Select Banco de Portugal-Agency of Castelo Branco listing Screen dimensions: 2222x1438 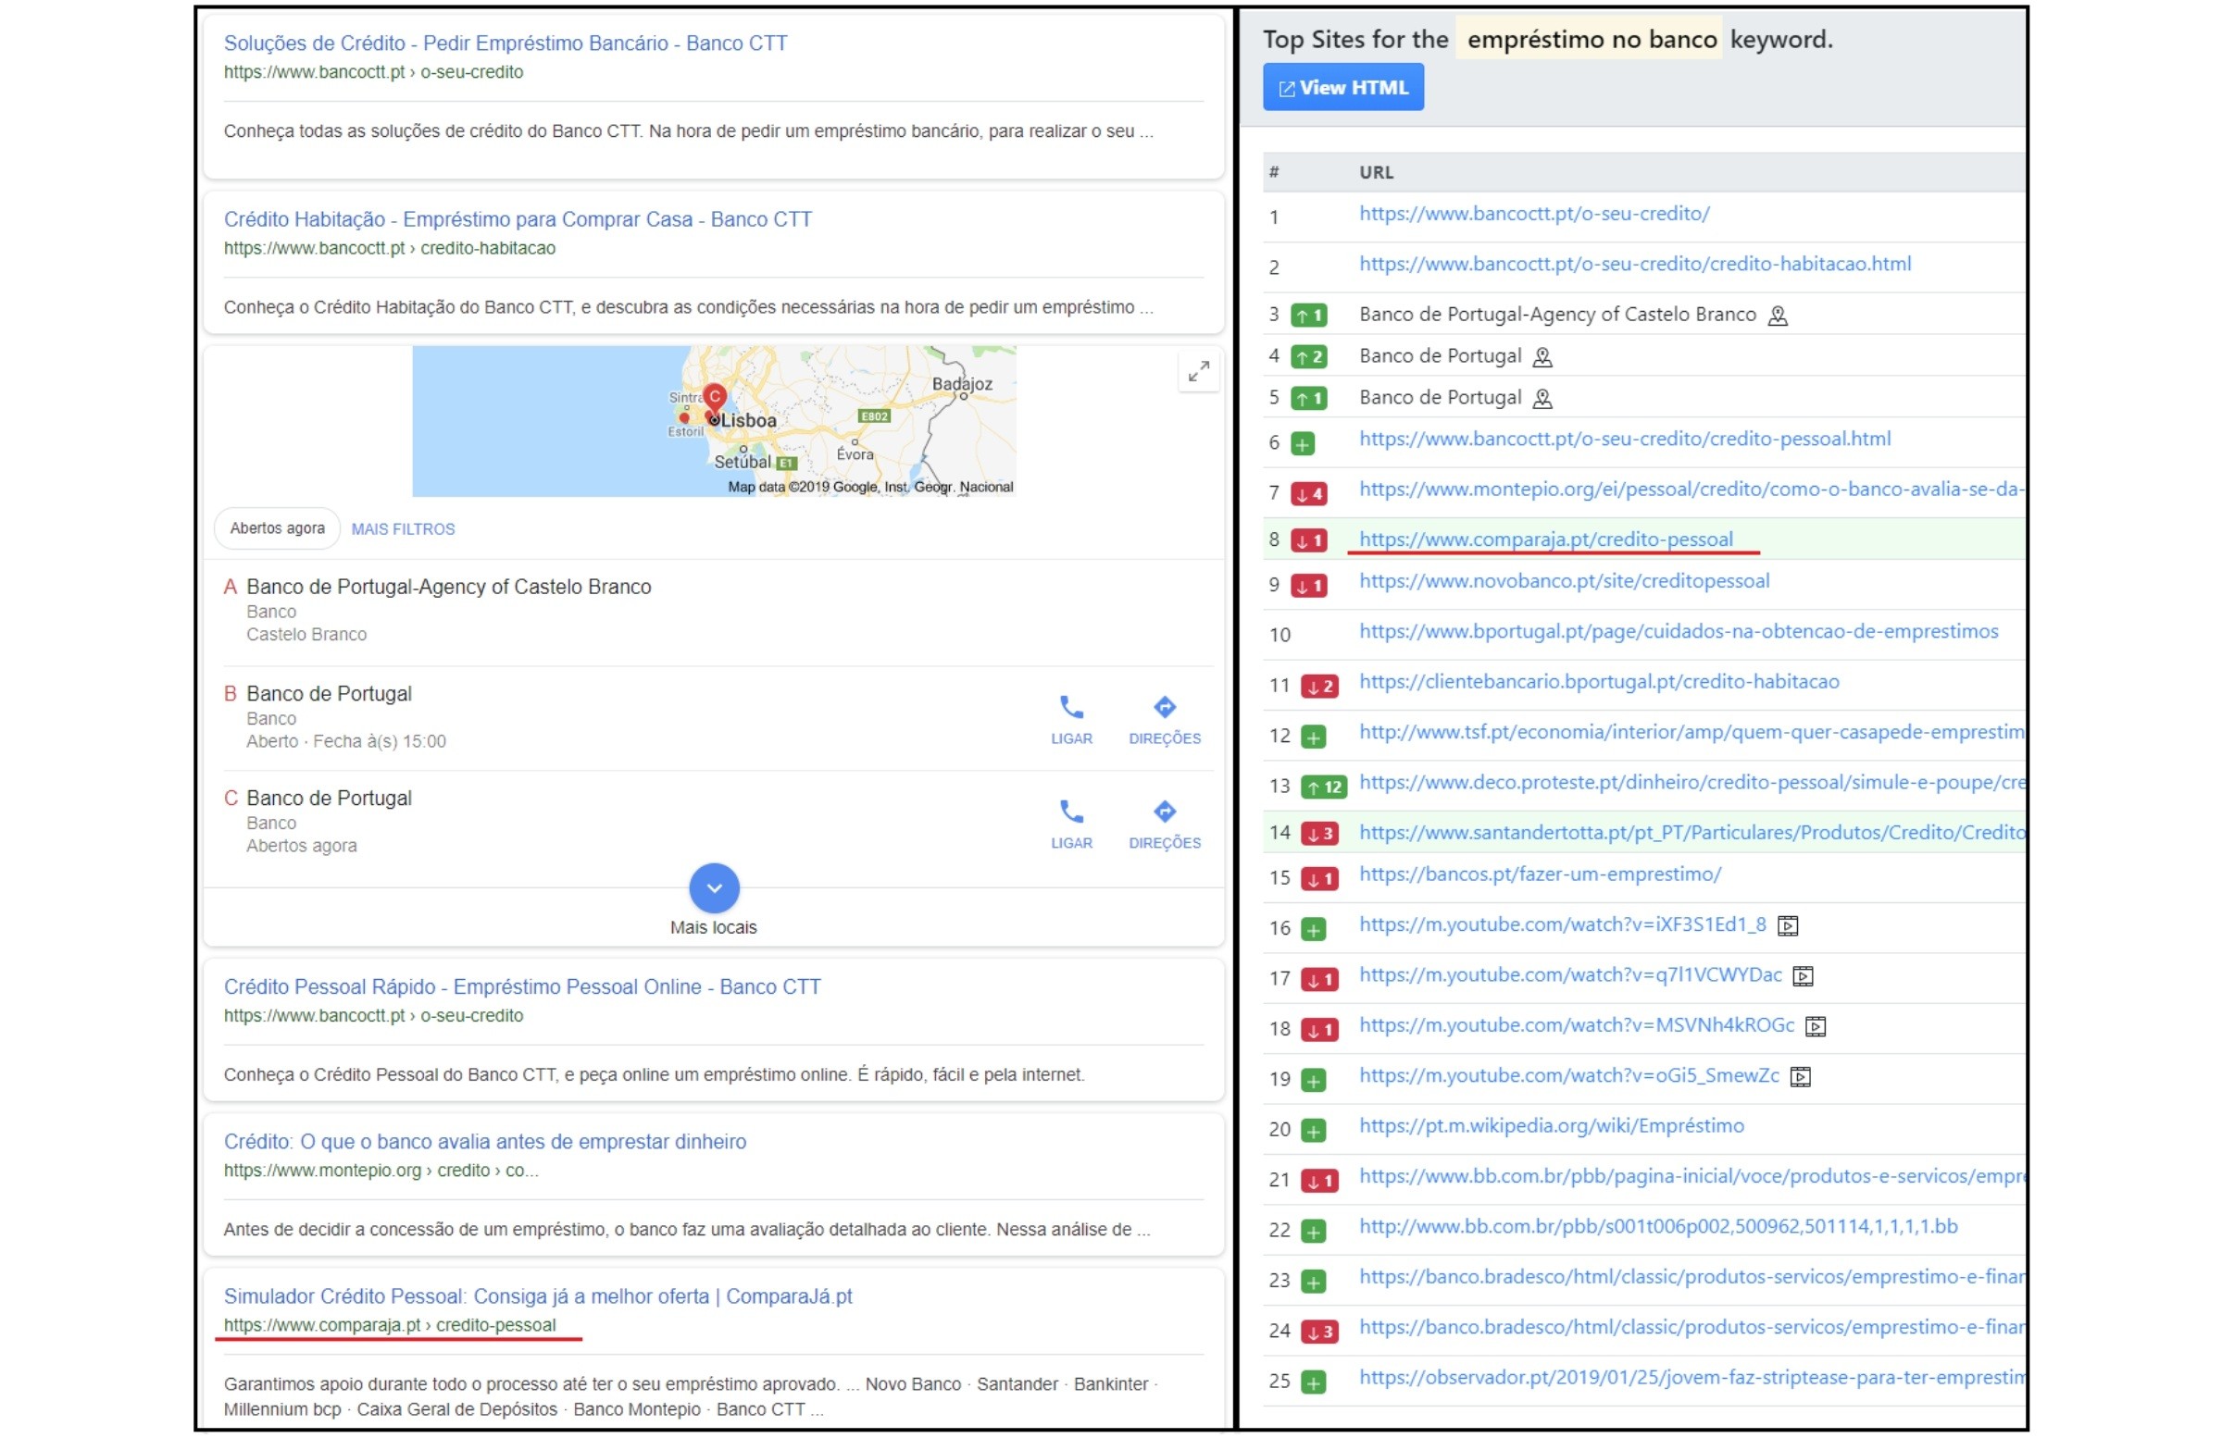(448, 587)
